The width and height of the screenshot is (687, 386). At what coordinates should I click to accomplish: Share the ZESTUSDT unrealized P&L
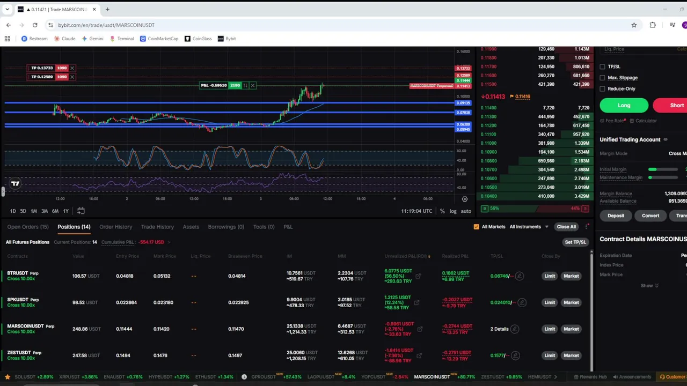pyautogui.click(x=418, y=355)
